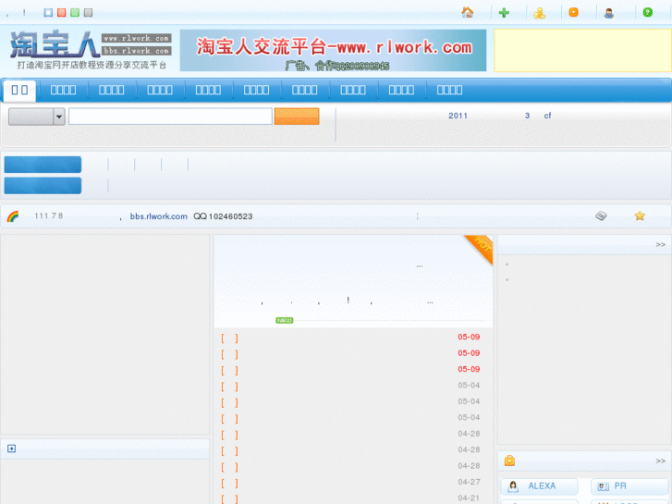Select the white highlighted home tab
Image resolution: width=672 pixels, height=504 pixels.
19,90
